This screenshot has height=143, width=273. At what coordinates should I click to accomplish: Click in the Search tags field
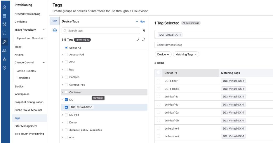(x=101, y=31)
